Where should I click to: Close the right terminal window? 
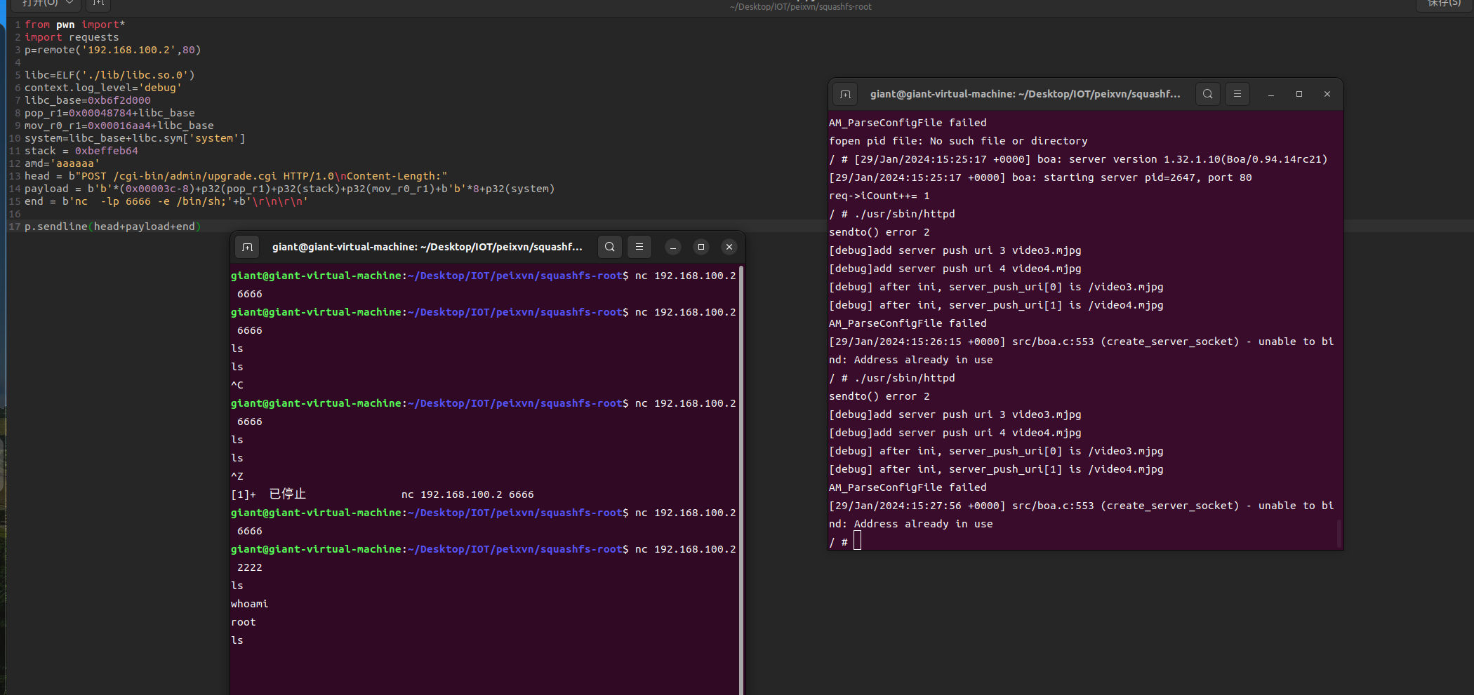point(1327,94)
